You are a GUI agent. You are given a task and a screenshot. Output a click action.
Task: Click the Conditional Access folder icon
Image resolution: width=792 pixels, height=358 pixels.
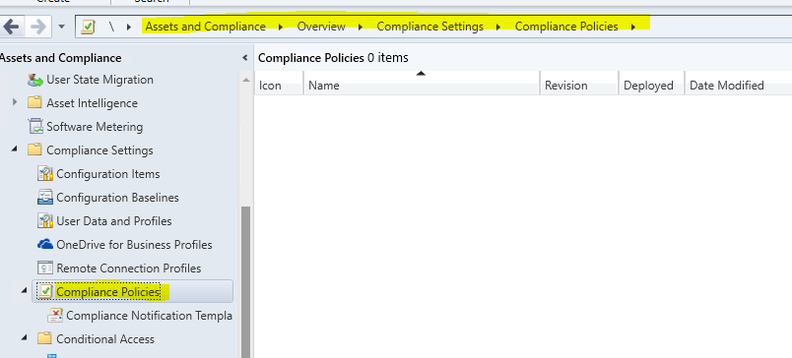pyautogui.click(x=44, y=339)
